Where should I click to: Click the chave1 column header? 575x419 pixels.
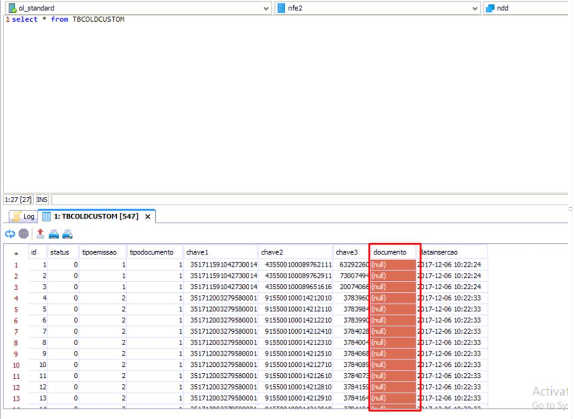pyautogui.click(x=197, y=252)
